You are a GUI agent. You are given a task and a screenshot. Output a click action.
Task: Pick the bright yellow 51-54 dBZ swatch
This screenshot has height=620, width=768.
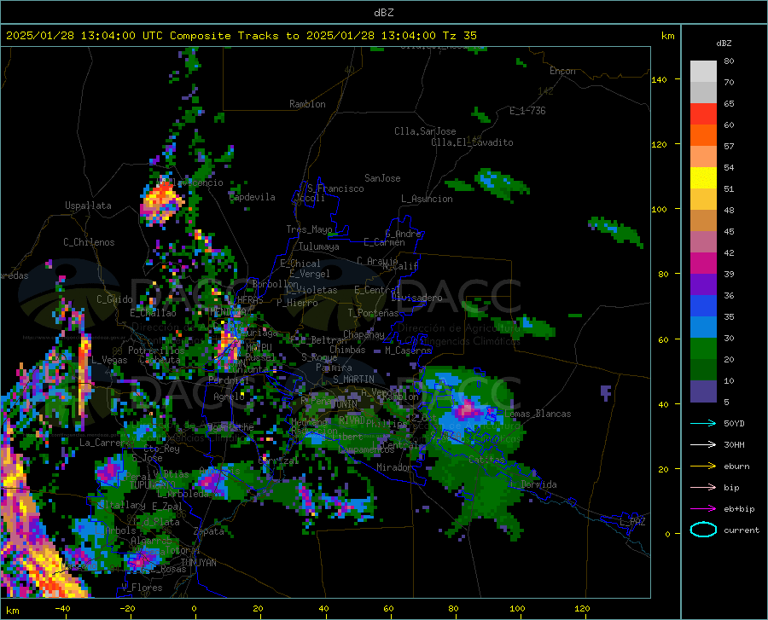pos(703,178)
